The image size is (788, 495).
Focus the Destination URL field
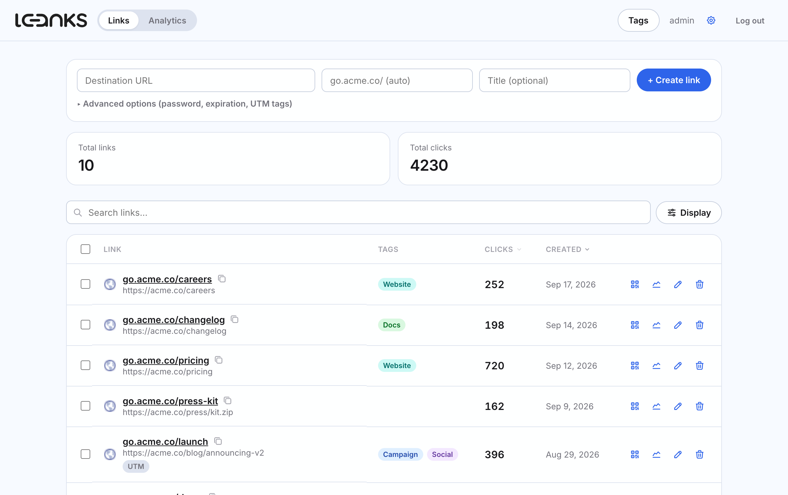click(x=196, y=80)
